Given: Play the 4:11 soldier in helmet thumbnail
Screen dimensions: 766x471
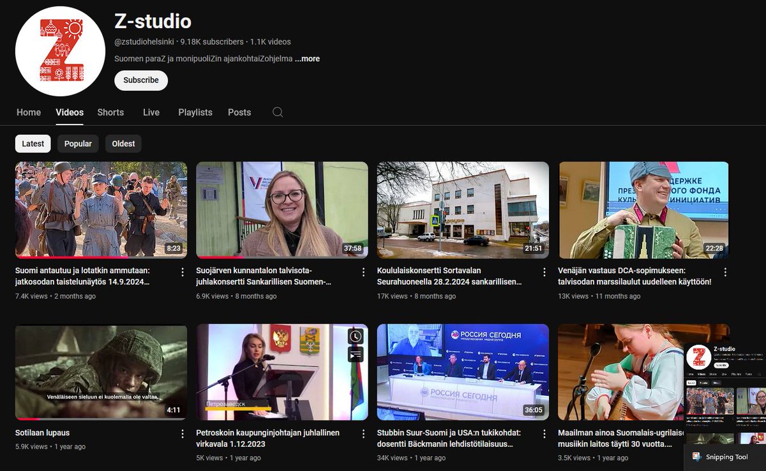Looking at the screenshot, I should click(x=101, y=372).
